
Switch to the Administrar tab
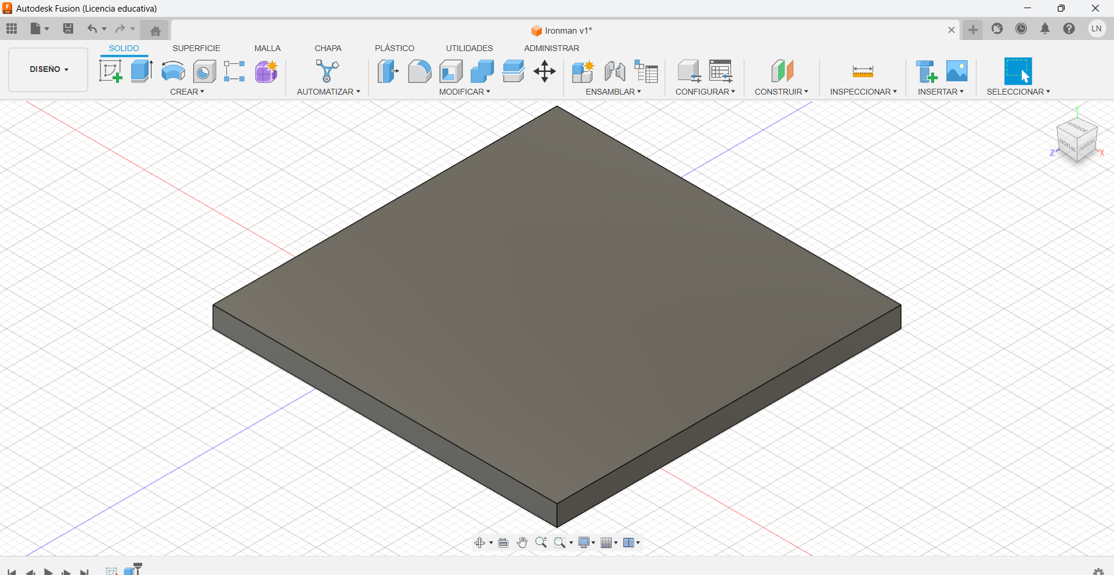[551, 48]
